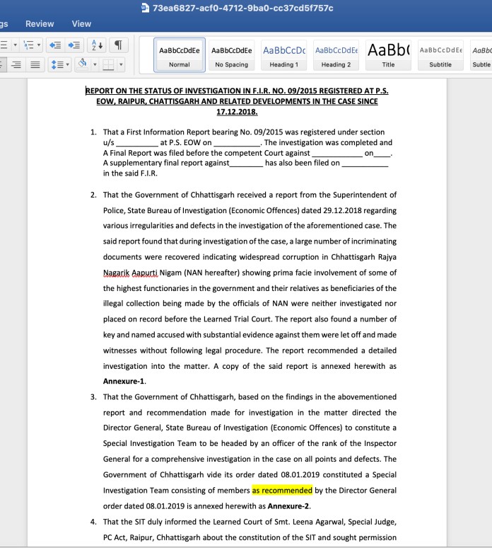Click the line spacing icon
Screen dimensions: 492x548
point(57,64)
